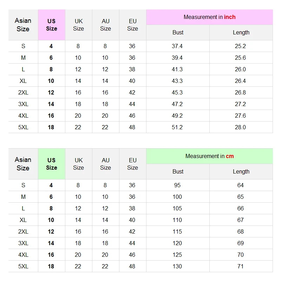Click the pink US Size header cell
The height and width of the screenshot is (281, 281).
click(x=51, y=25)
